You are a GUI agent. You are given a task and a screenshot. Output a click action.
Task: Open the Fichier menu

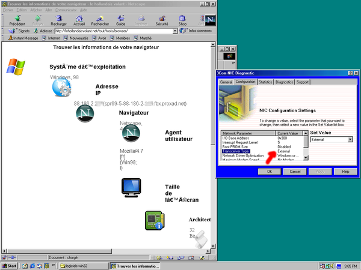tap(8, 10)
